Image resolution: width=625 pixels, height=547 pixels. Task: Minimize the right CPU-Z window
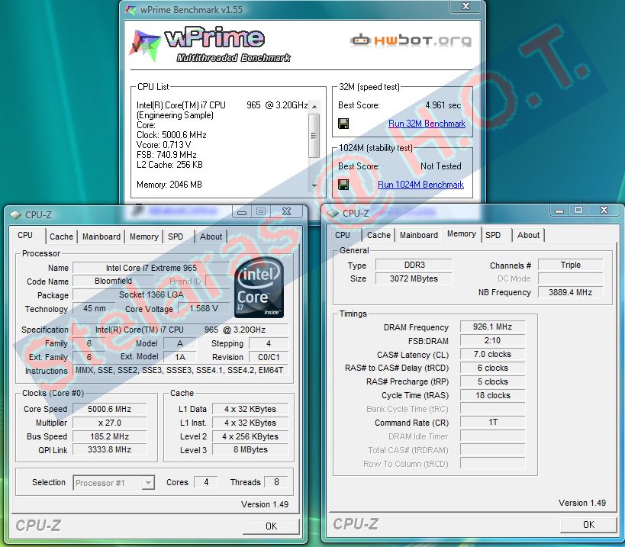pyautogui.click(x=559, y=211)
